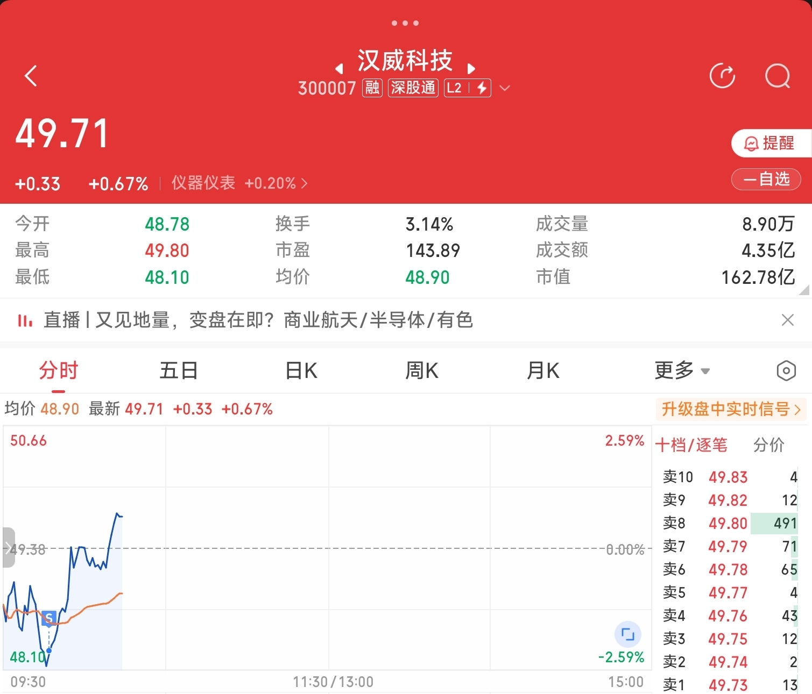Screen dimensions: 812x694
Task: Tap the 卖6 order row 49.78
Action: (x=730, y=569)
